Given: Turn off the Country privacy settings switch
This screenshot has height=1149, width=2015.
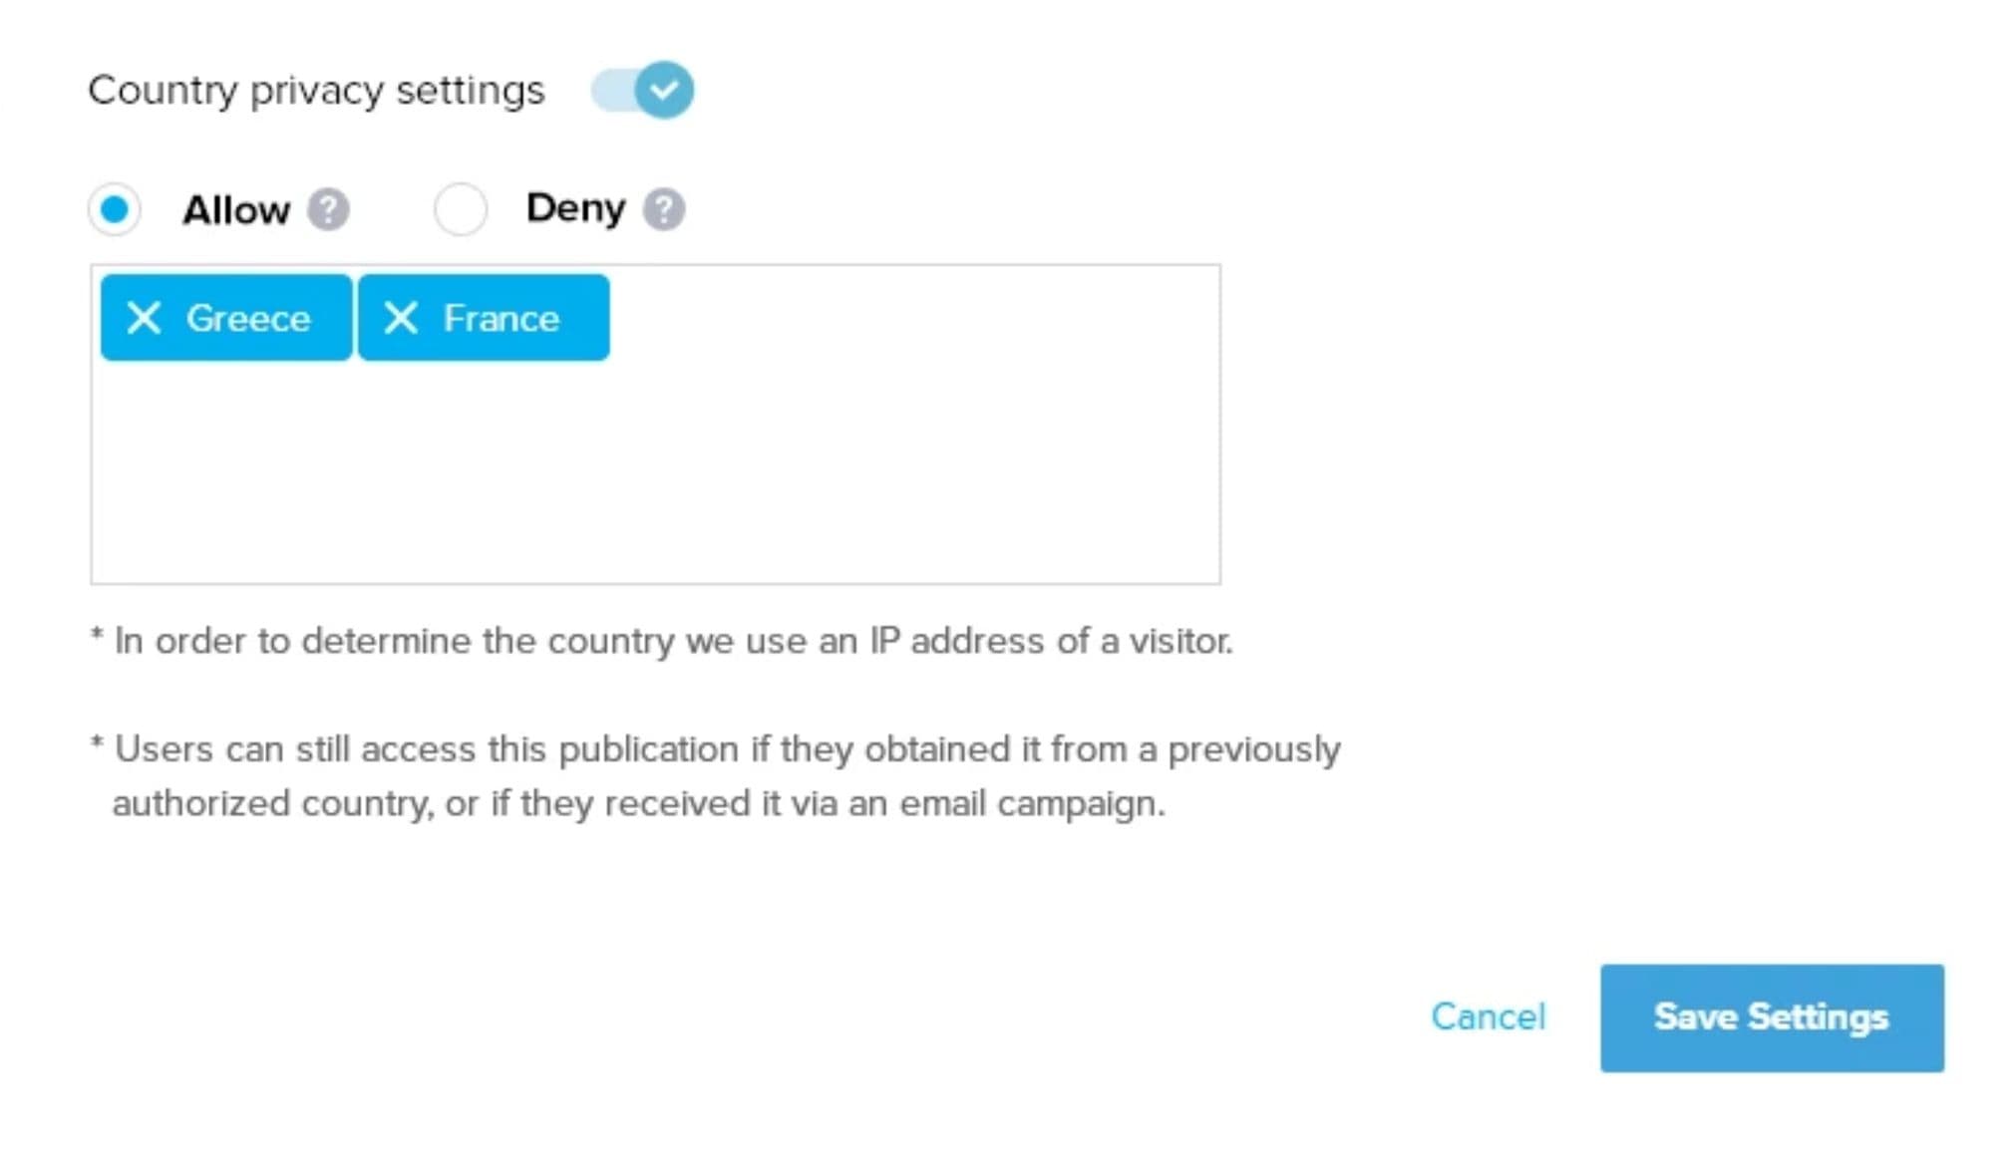Looking at the screenshot, I should [x=642, y=90].
